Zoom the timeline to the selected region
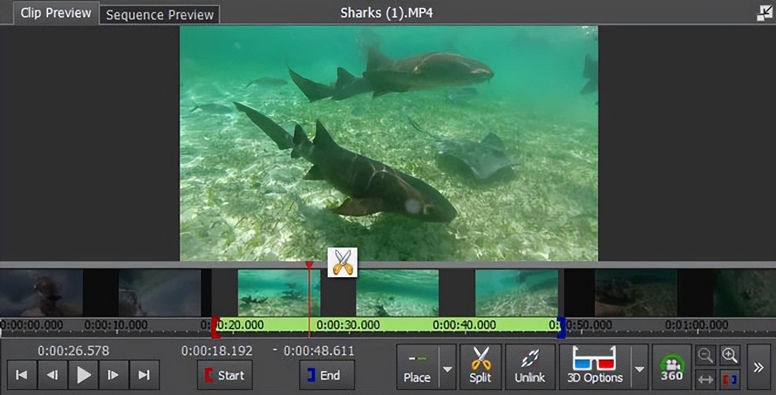Screen dimensions: 776x395 click(729, 379)
